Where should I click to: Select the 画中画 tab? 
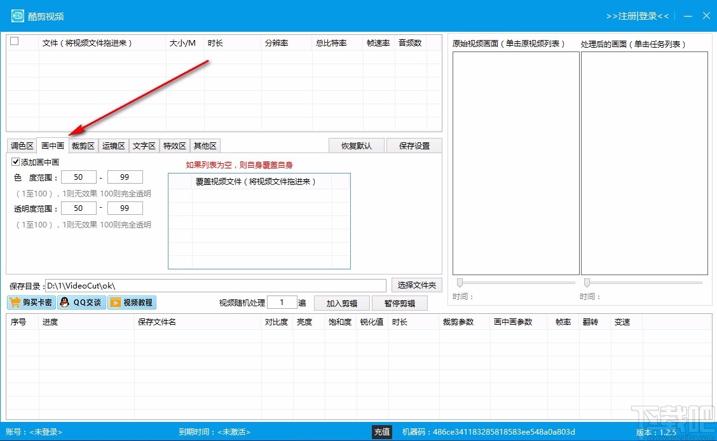point(53,146)
